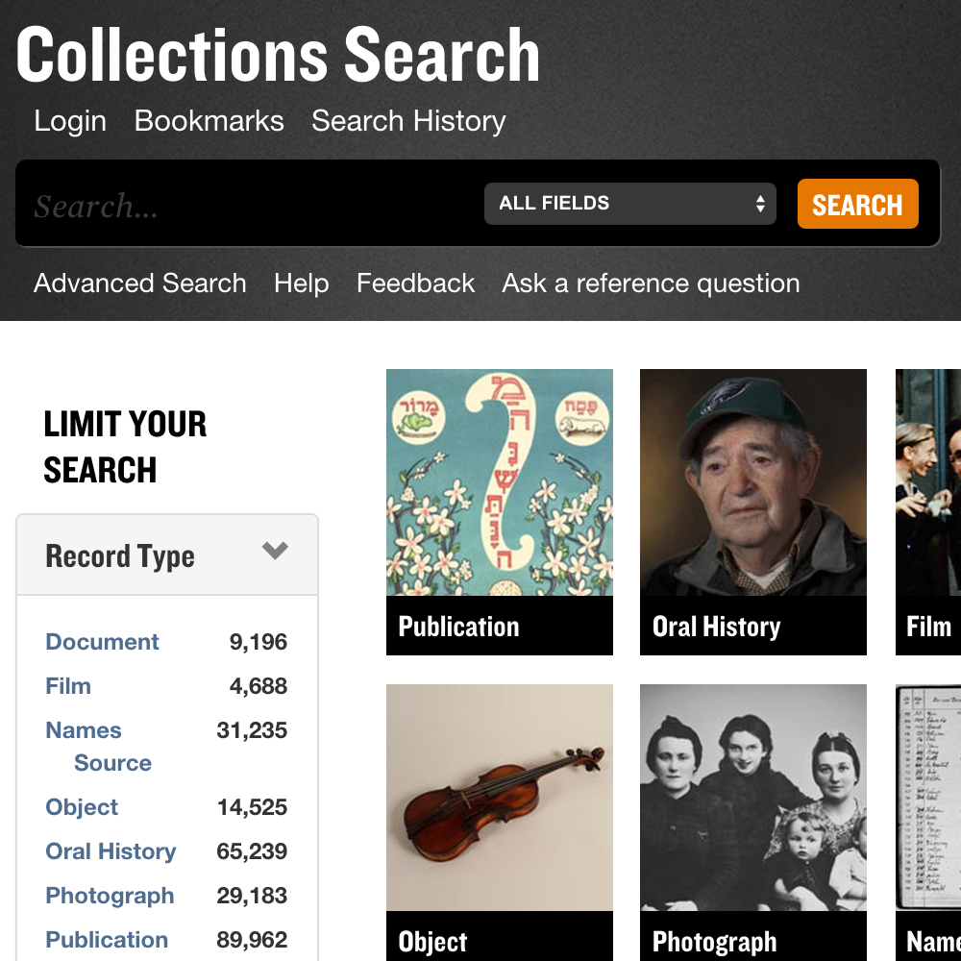Limit search to Publication in sidebar
The width and height of the screenshot is (961, 961).
coord(107,940)
